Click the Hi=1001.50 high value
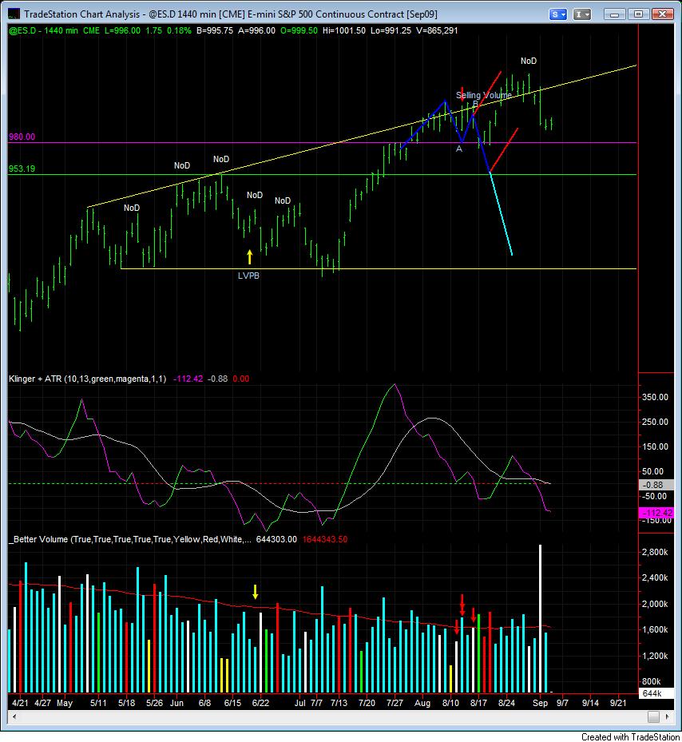The width and height of the screenshot is (682, 742). 344,31
